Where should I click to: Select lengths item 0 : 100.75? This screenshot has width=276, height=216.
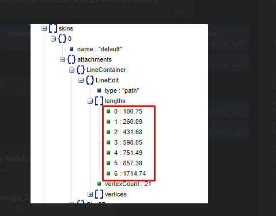pos(128,111)
